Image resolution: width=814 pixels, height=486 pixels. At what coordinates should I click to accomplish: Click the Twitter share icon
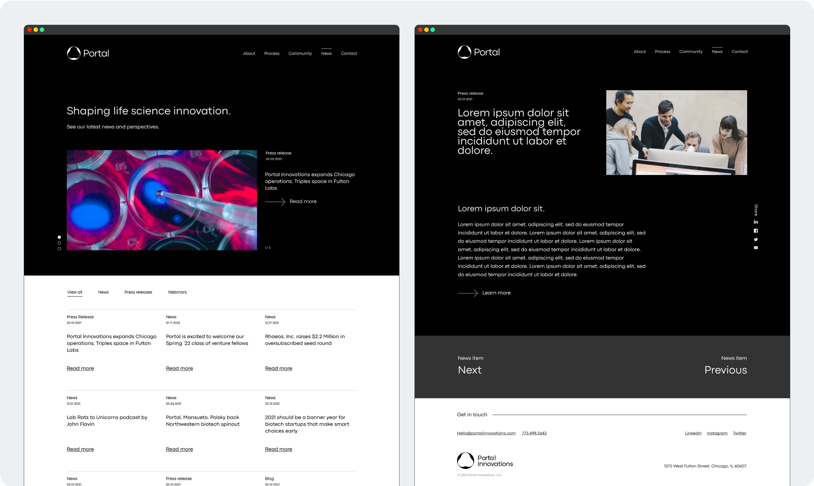point(756,239)
